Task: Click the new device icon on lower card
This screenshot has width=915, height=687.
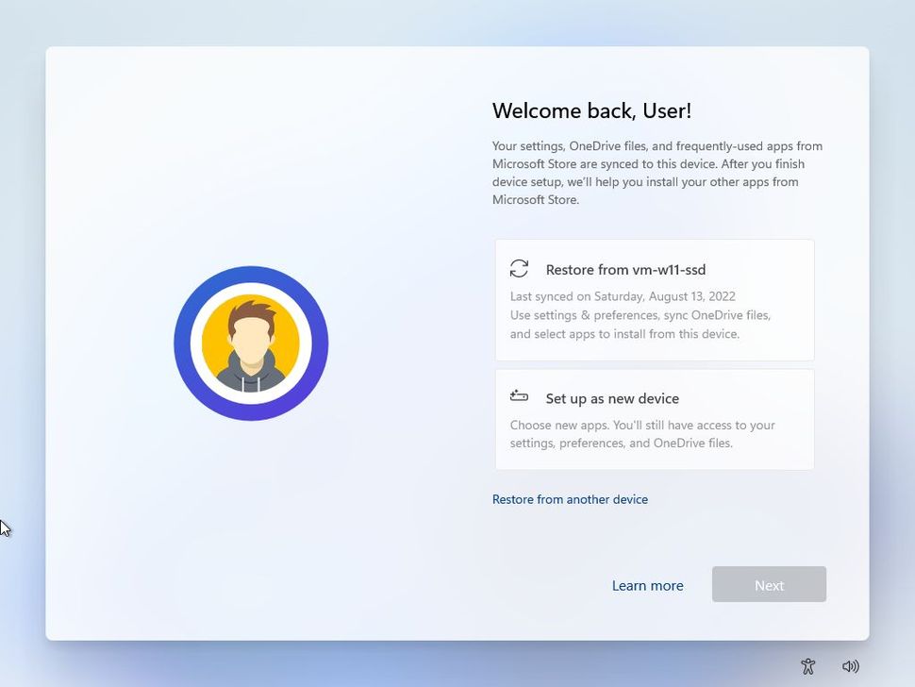Action: 521,397
